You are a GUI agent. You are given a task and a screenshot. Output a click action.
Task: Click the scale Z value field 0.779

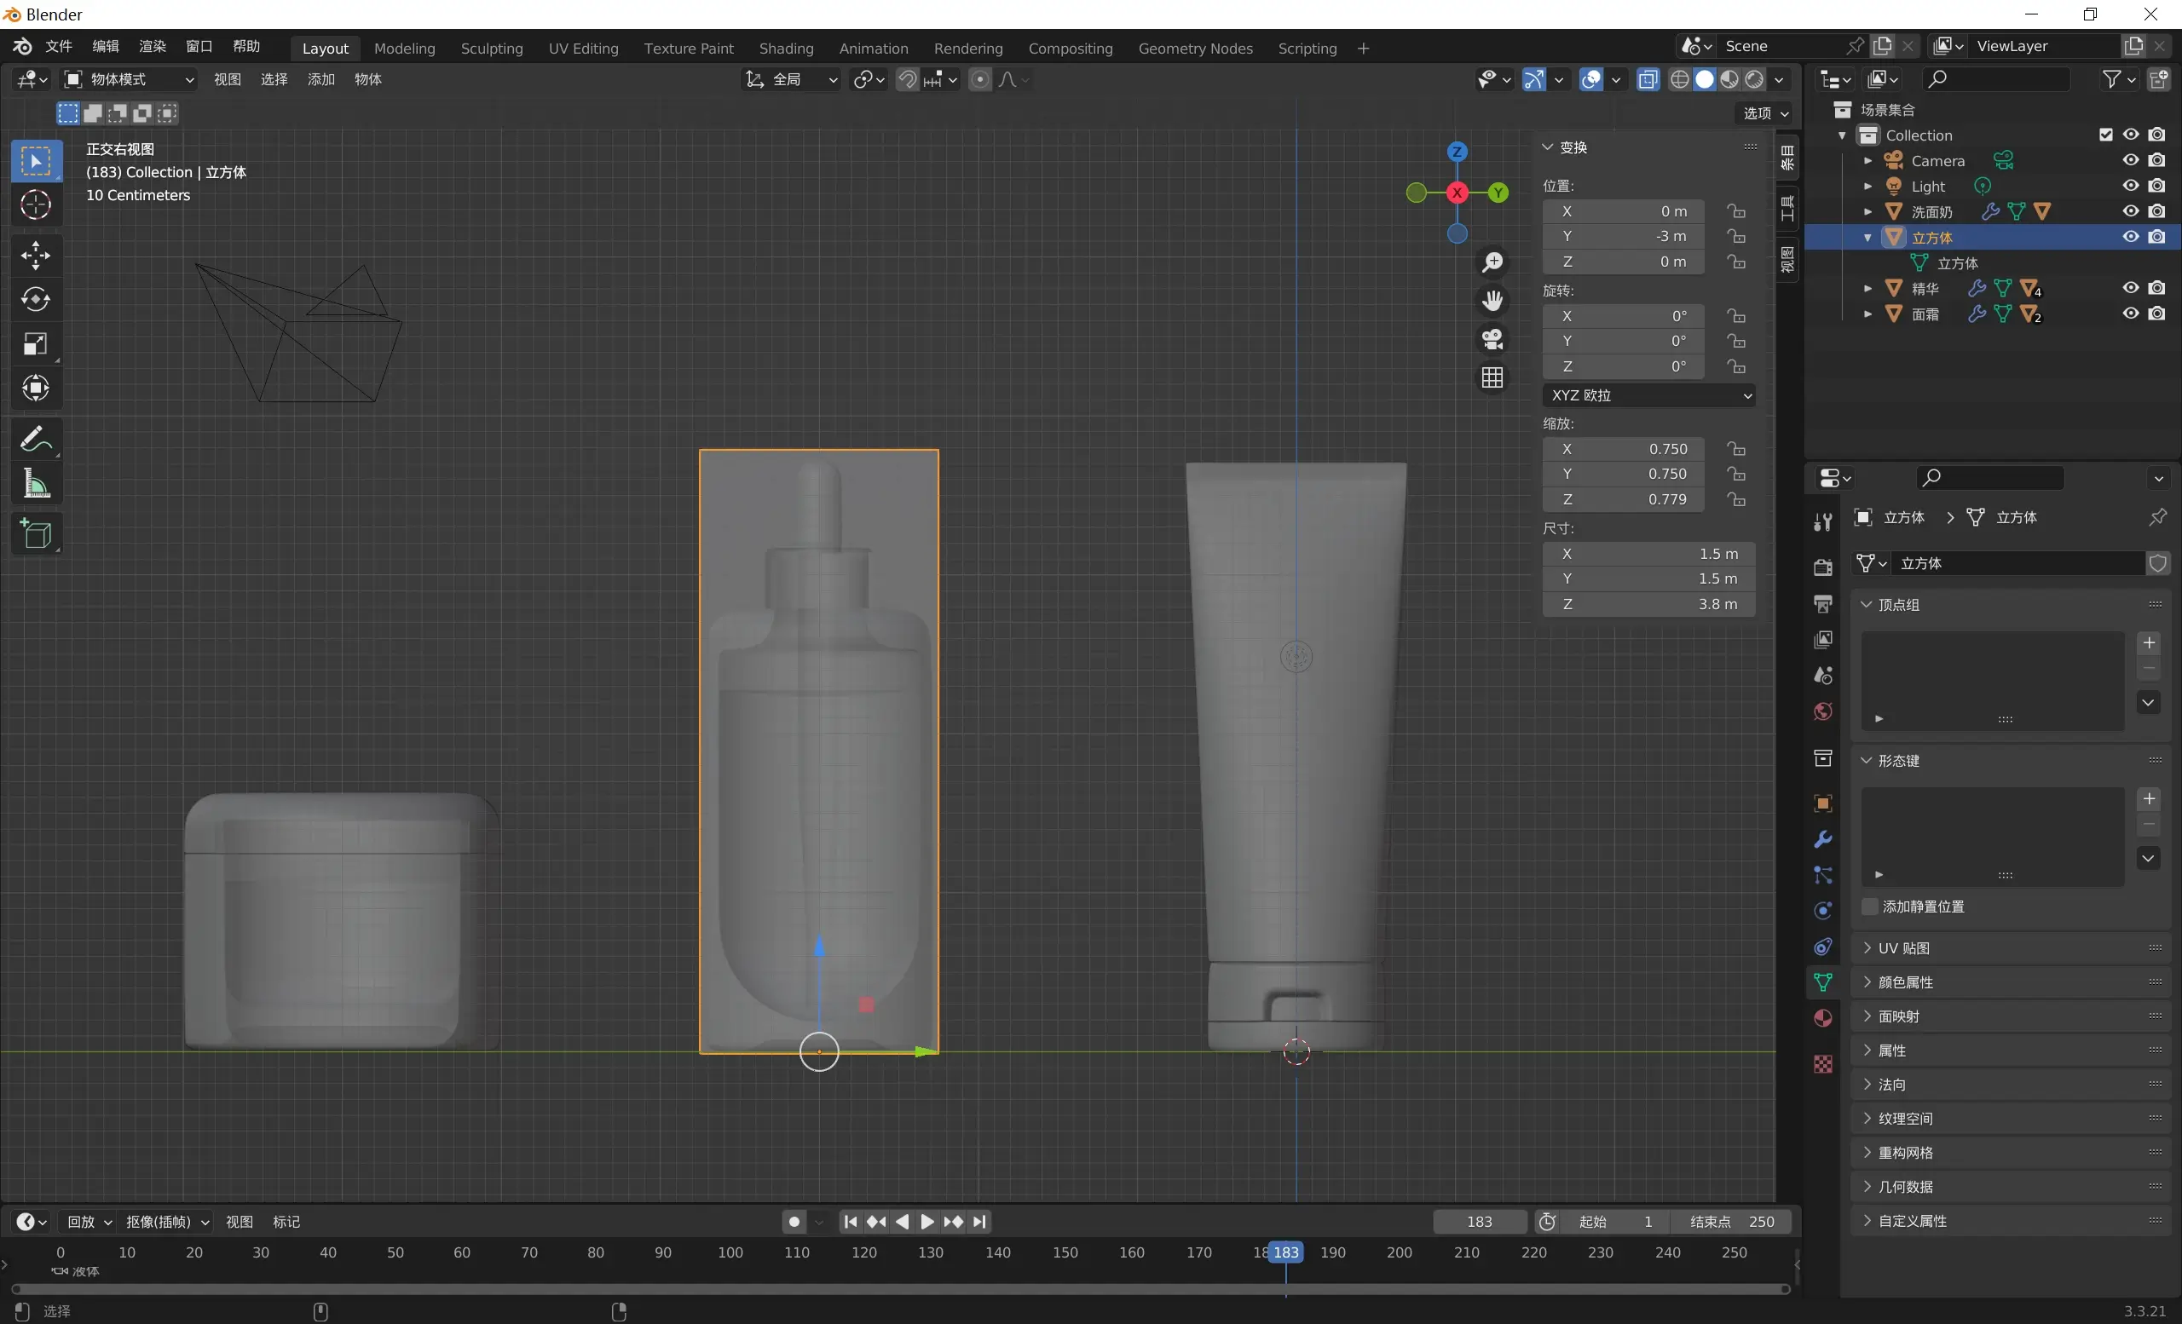[1623, 499]
